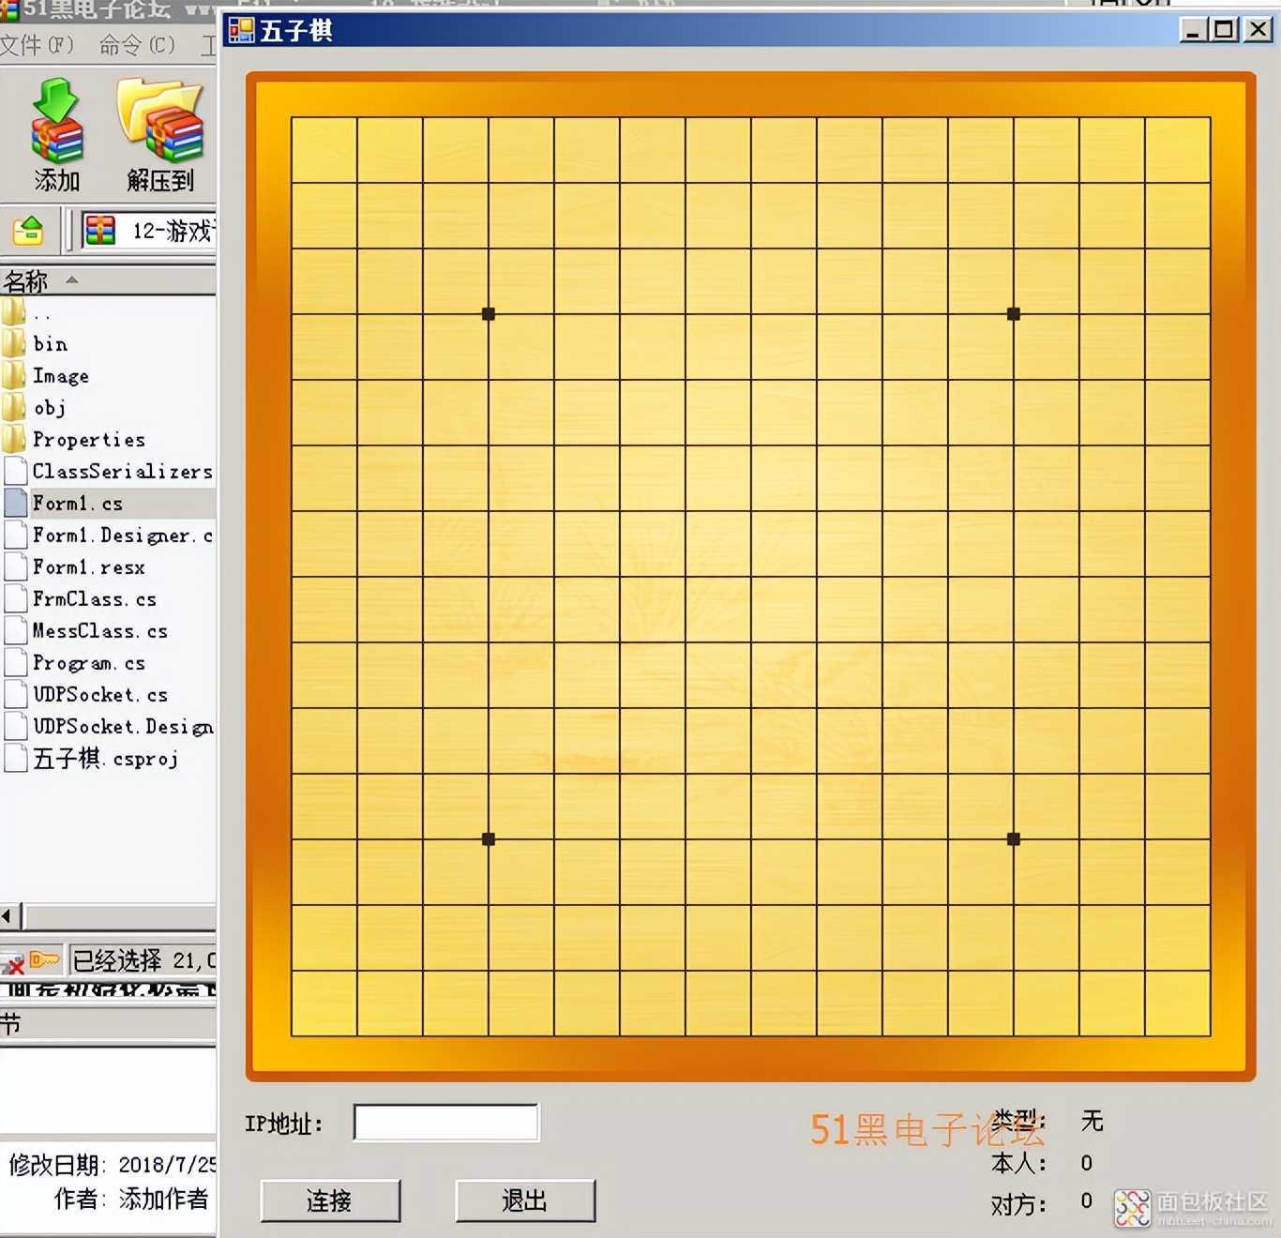Click the top-left star point on the board
The image size is (1281, 1238).
[x=489, y=314]
